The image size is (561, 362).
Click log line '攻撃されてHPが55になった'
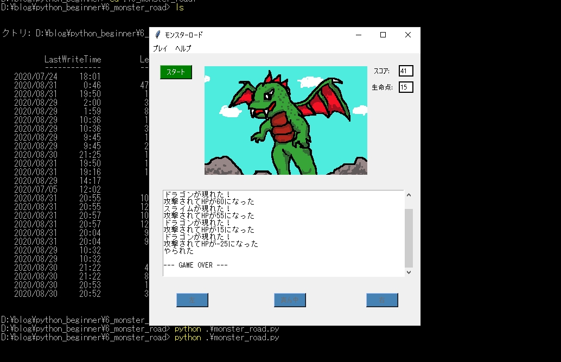pyautogui.click(x=208, y=215)
